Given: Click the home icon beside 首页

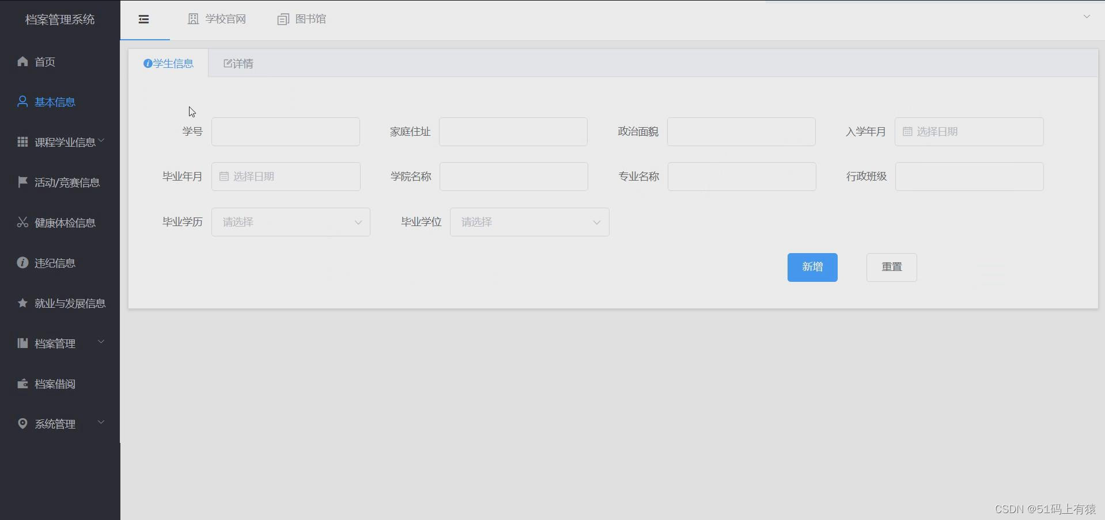Looking at the screenshot, I should click(22, 62).
